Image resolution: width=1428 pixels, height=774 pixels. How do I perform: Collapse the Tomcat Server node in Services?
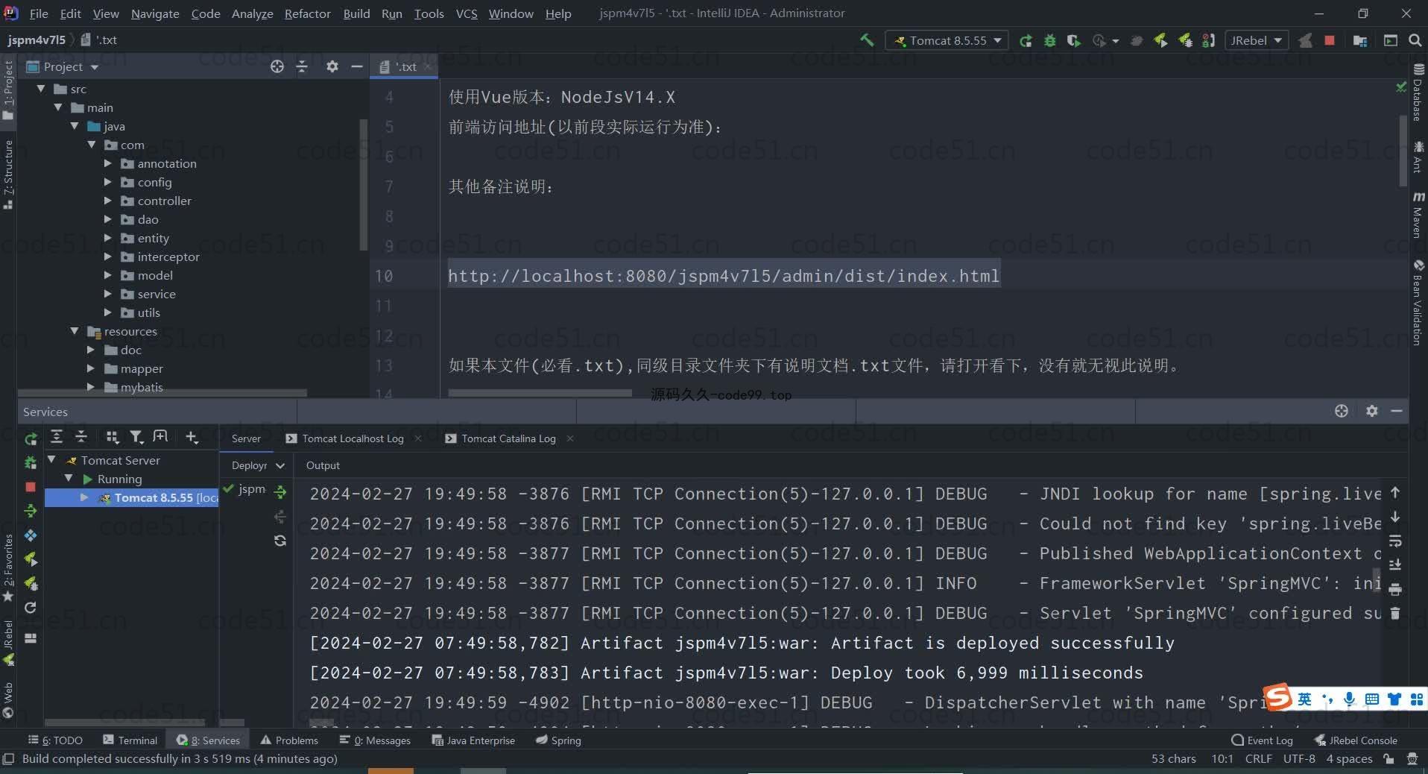51,460
